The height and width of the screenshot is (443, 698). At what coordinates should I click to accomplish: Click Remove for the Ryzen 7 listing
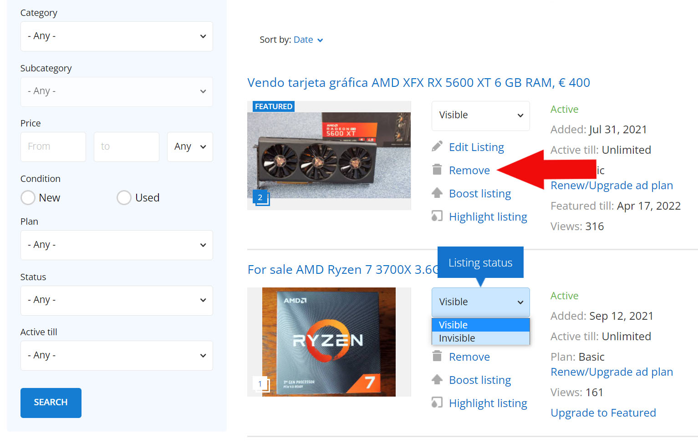[x=469, y=357]
